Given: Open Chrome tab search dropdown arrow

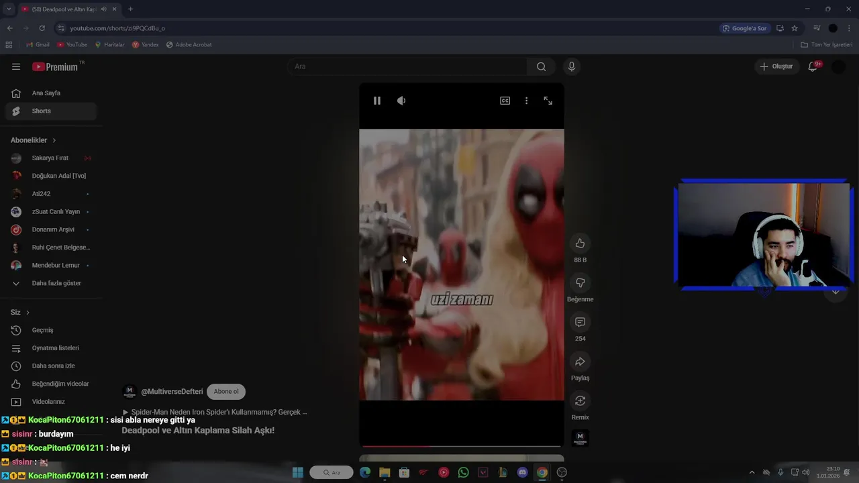Looking at the screenshot, I should (x=9, y=9).
